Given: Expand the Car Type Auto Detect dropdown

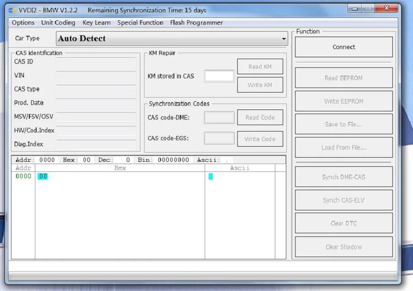Looking at the screenshot, I should (172, 38).
